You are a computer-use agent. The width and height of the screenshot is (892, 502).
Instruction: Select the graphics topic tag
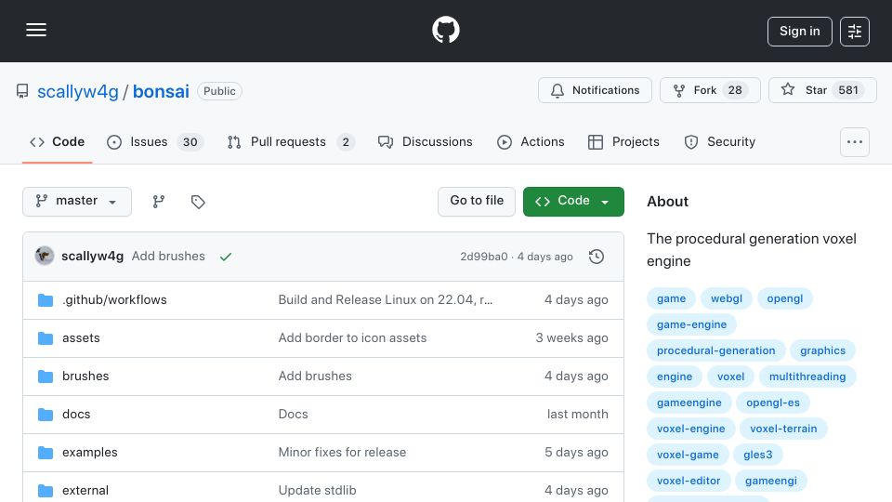[x=822, y=351]
